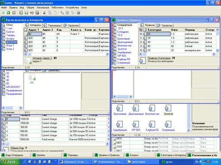Open the Пуск start button

tap(10, 162)
